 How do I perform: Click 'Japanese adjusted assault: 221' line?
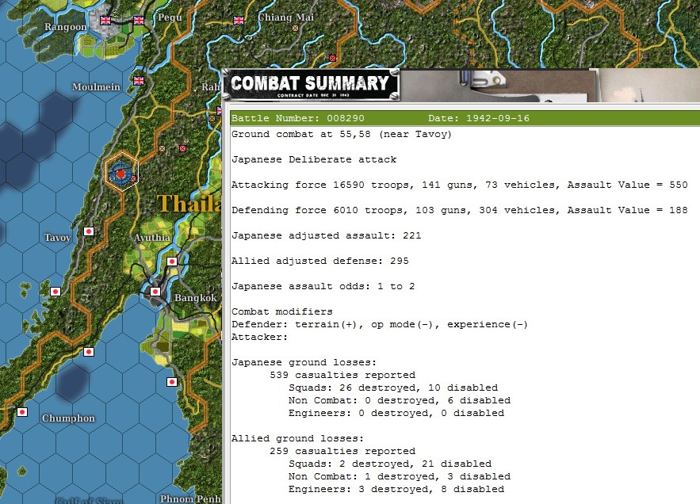[x=327, y=235]
